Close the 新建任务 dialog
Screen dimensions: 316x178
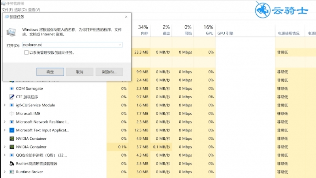click(126, 17)
